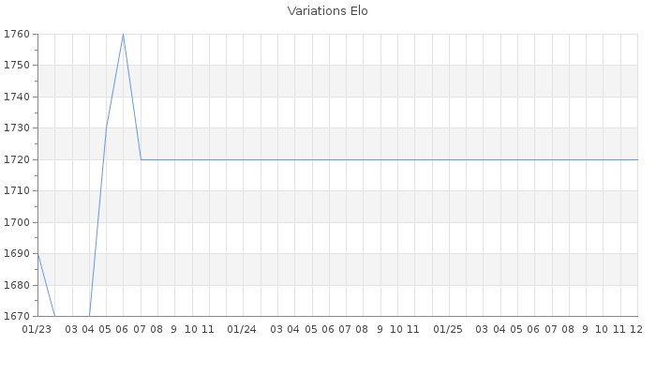
Task: Click the 01/23 date label on the x-axis
Action: pyautogui.click(x=37, y=329)
